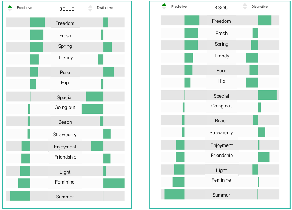292x210 pixels.
Task: Click the Summer predictive bar in BELLE
Action: [x=20, y=196]
